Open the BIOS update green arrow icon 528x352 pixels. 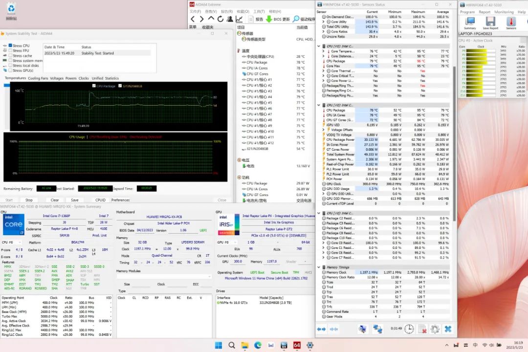coord(269,19)
